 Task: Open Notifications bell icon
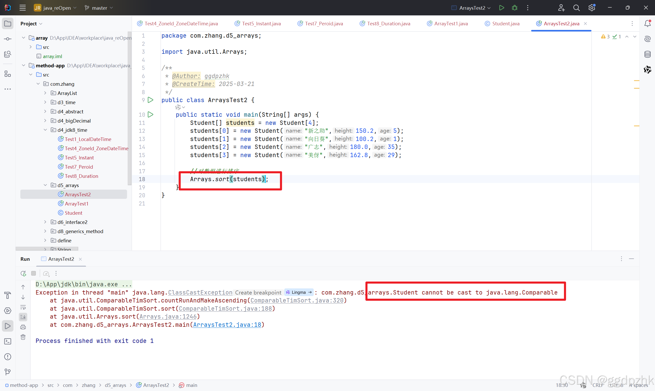click(647, 24)
